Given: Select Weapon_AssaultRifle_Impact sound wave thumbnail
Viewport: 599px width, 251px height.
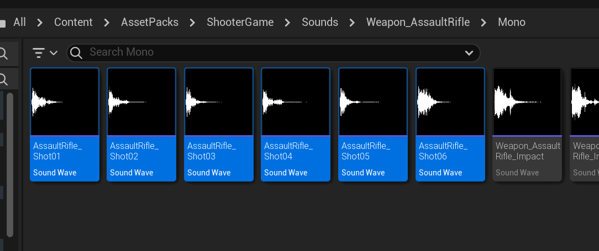Looking at the screenshot, I should (x=527, y=102).
